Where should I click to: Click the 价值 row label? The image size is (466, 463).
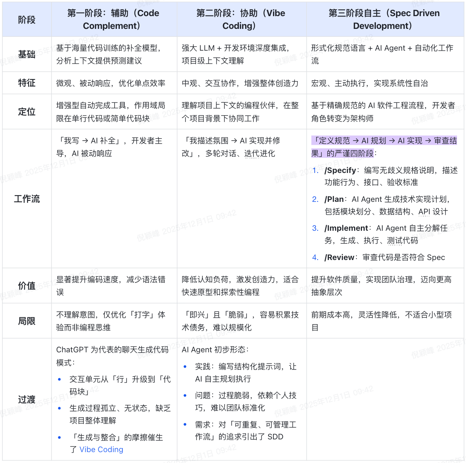(27, 286)
